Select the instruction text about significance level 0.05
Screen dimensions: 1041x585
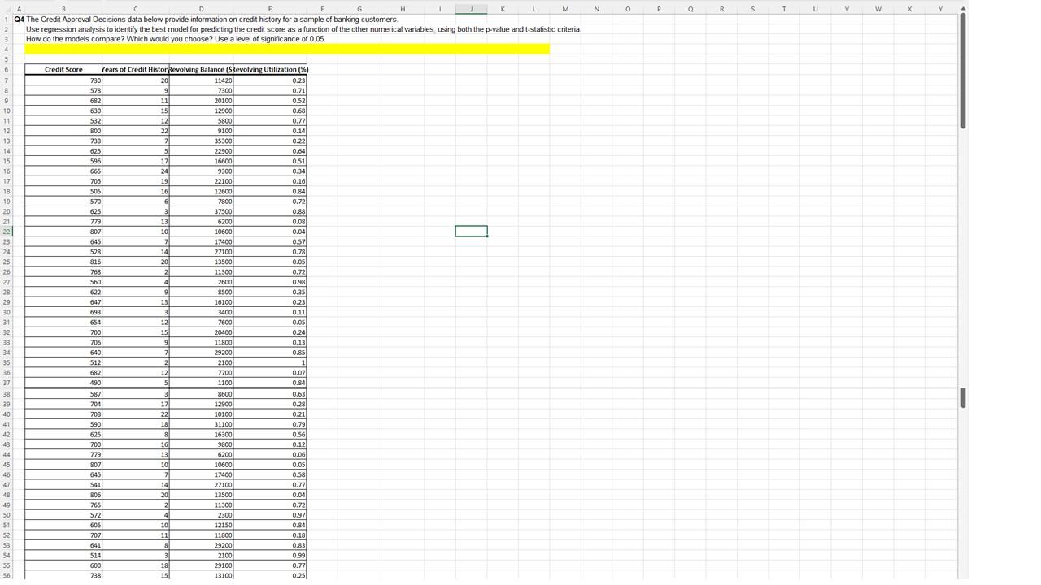[175, 38]
